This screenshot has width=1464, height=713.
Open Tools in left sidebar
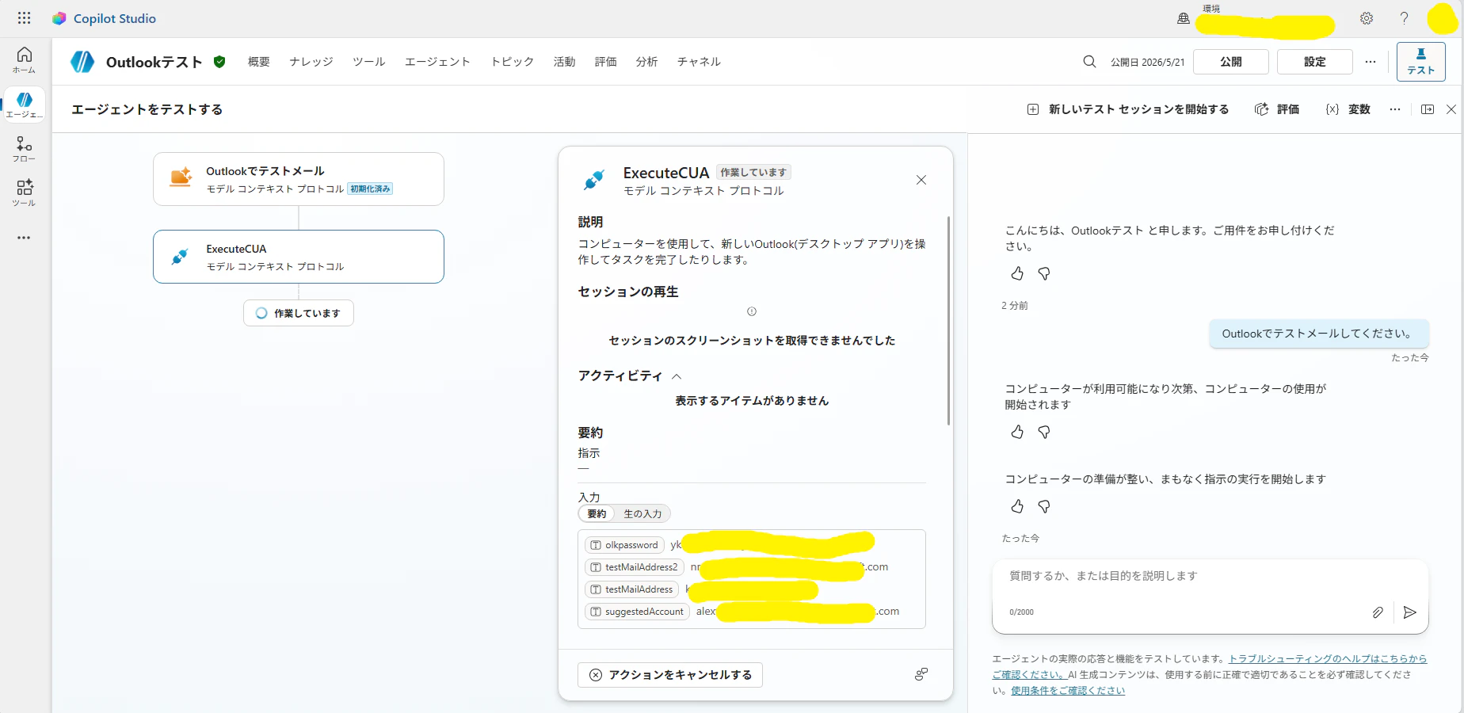(25, 193)
